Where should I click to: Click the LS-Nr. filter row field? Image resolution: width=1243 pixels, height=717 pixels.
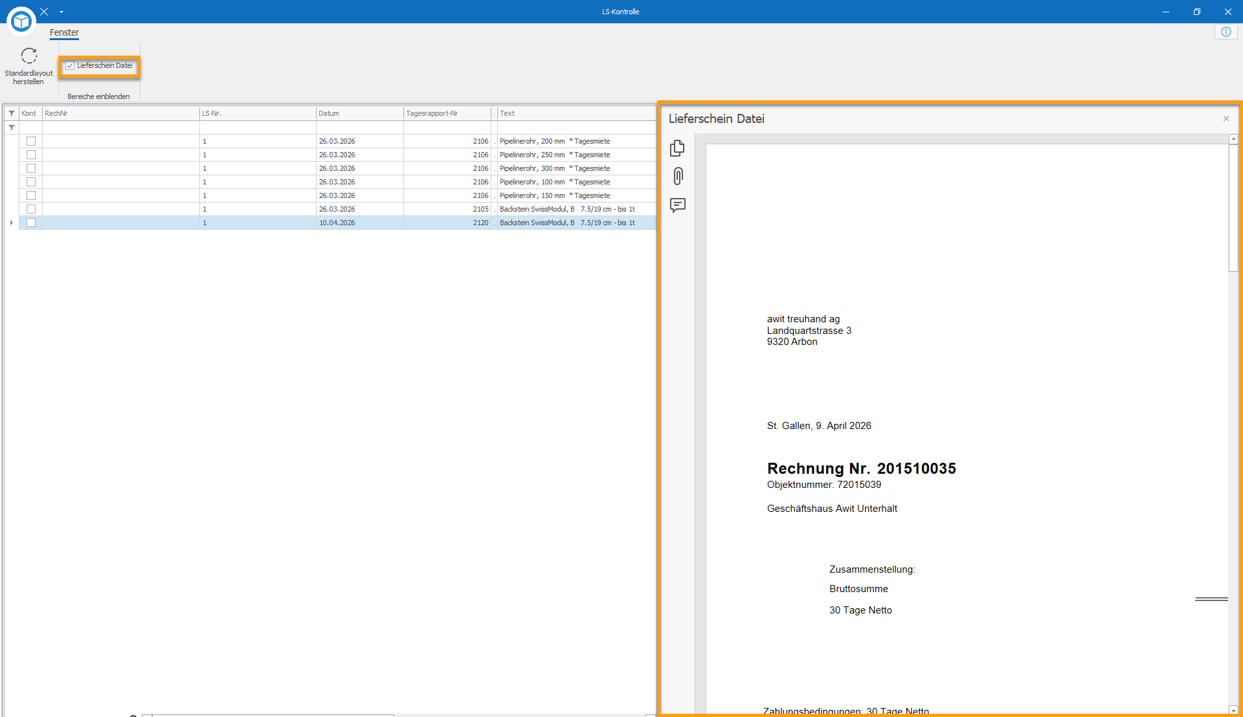point(258,127)
